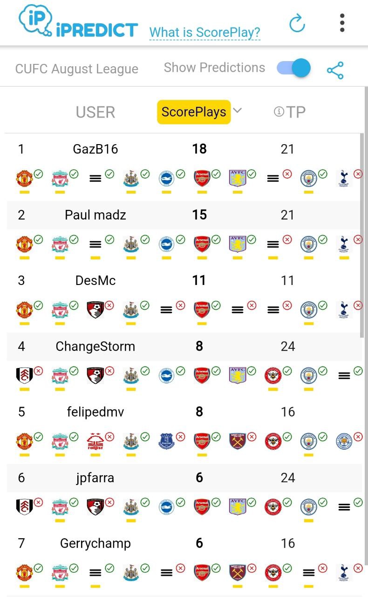The height and width of the screenshot is (597, 368).
Task: Click ChangeStorm's Fulham prediction crest
Action: tap(24, 375)
